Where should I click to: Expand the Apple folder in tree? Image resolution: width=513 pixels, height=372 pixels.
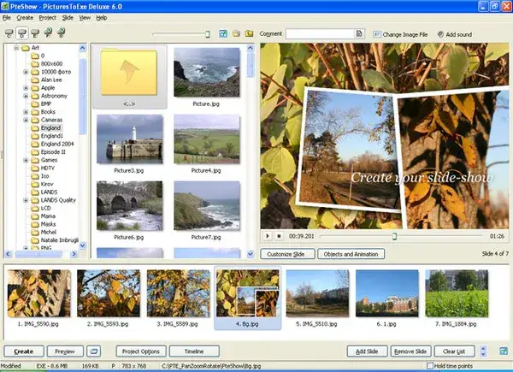(27, 87)
